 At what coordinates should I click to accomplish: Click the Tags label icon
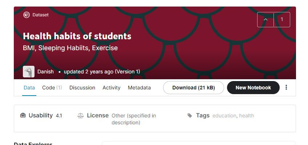(190, 116)
